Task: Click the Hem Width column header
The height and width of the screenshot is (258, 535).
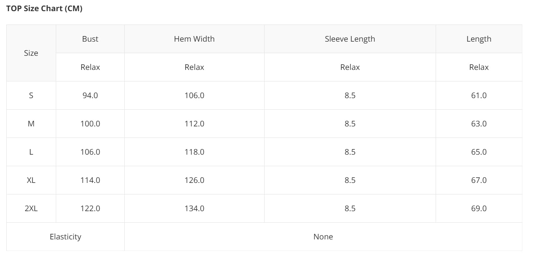Action: 194,39
